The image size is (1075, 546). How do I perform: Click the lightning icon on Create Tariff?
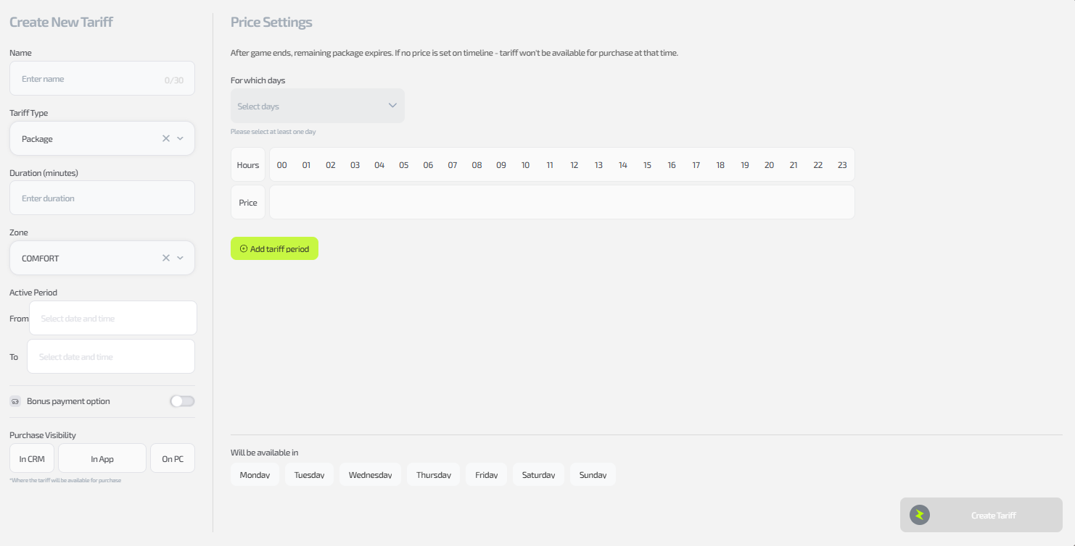pos(920,515)
